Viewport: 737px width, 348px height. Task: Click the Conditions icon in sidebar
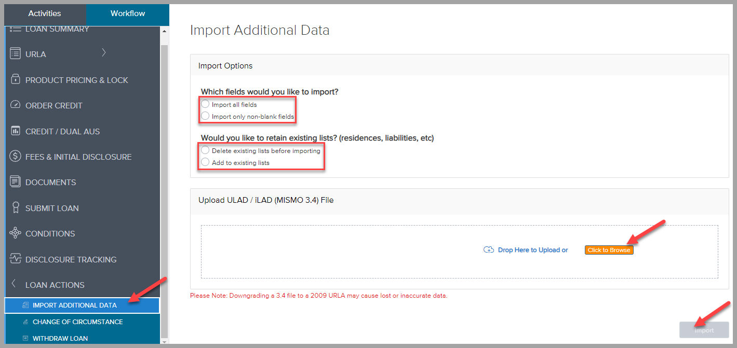(x=15, y=233)
